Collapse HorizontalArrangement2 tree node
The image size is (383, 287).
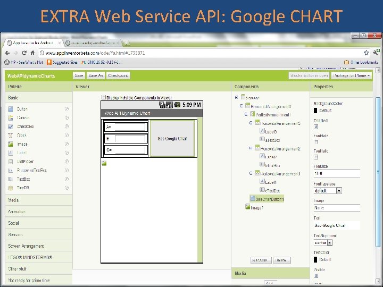[x=251, y=148]
